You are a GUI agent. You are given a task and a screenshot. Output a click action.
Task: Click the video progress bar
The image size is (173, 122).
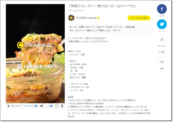(x=30, y=106)
